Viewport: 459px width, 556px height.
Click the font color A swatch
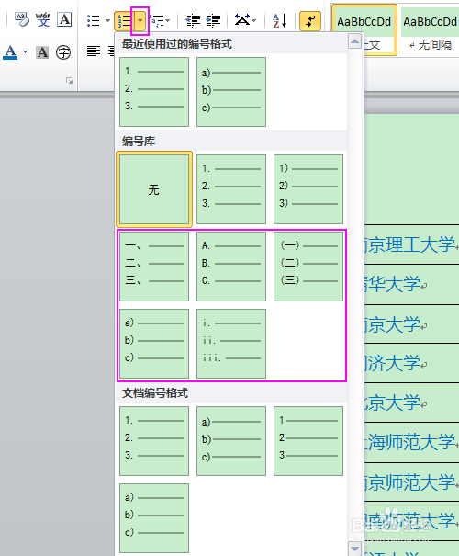pyautogui.click(x=10, y=52)
